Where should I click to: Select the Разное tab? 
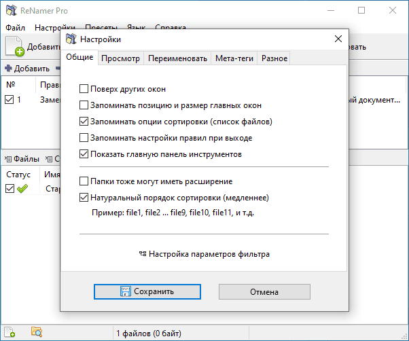point(274,58)
